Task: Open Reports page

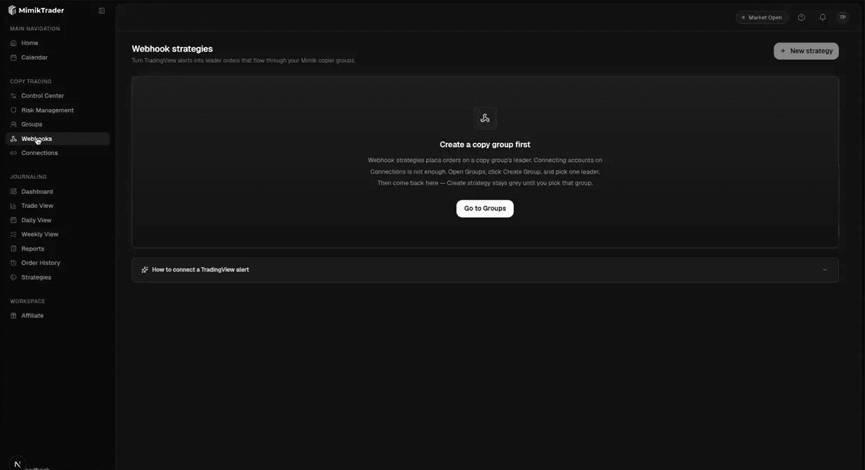Action: (58, 249)
